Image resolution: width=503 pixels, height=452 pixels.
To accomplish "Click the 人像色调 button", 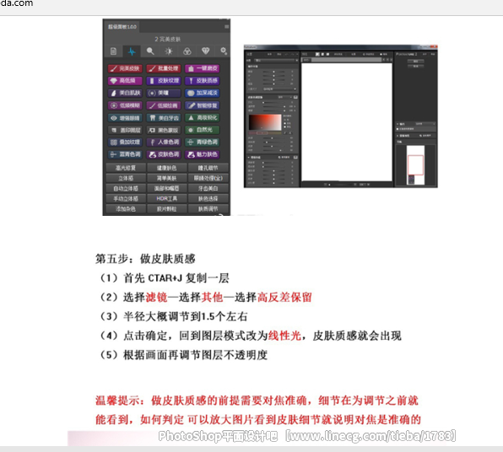I will coord(164,142).
